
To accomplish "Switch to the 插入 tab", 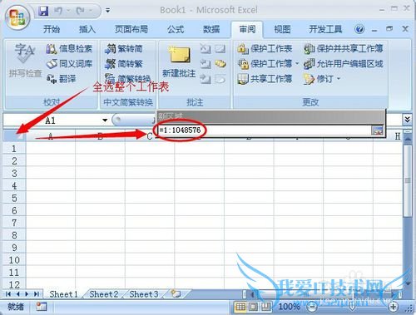I will click(87, 29).
